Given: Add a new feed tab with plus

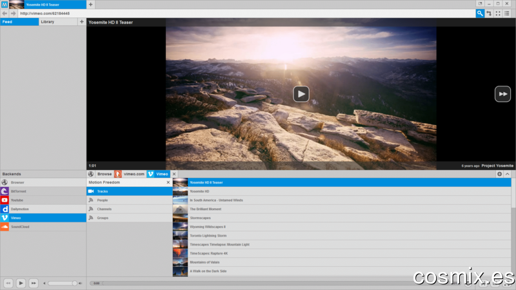Looking at the screenshot, I should coord(82,22).
